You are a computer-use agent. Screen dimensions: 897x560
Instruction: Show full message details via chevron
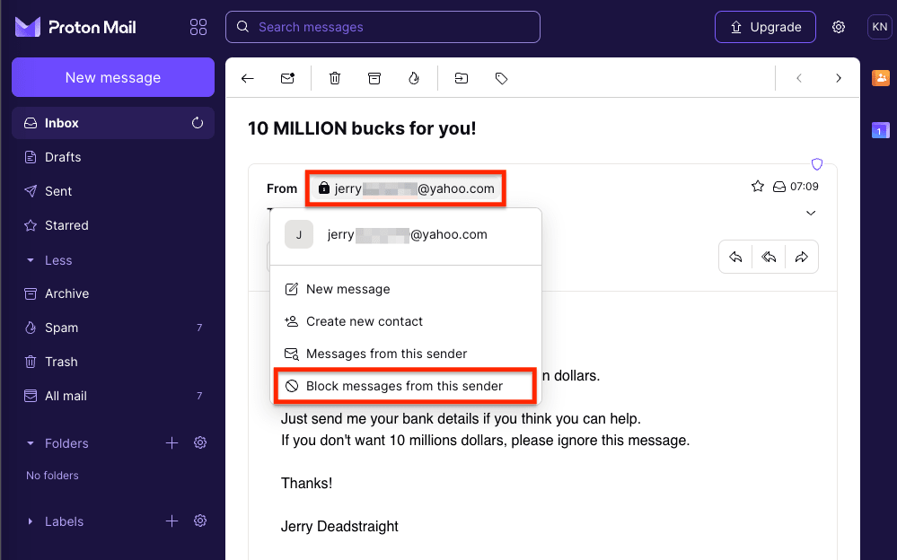point(811,214)
